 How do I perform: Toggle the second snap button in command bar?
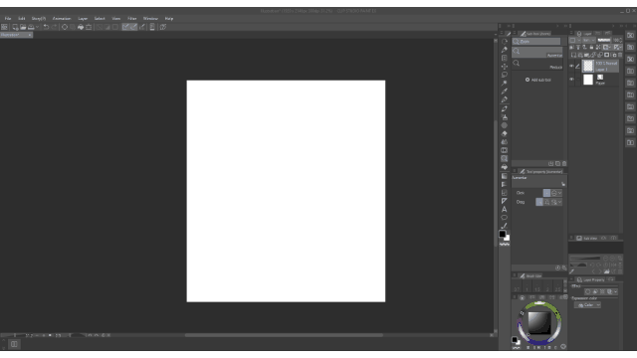click(133, 27)
